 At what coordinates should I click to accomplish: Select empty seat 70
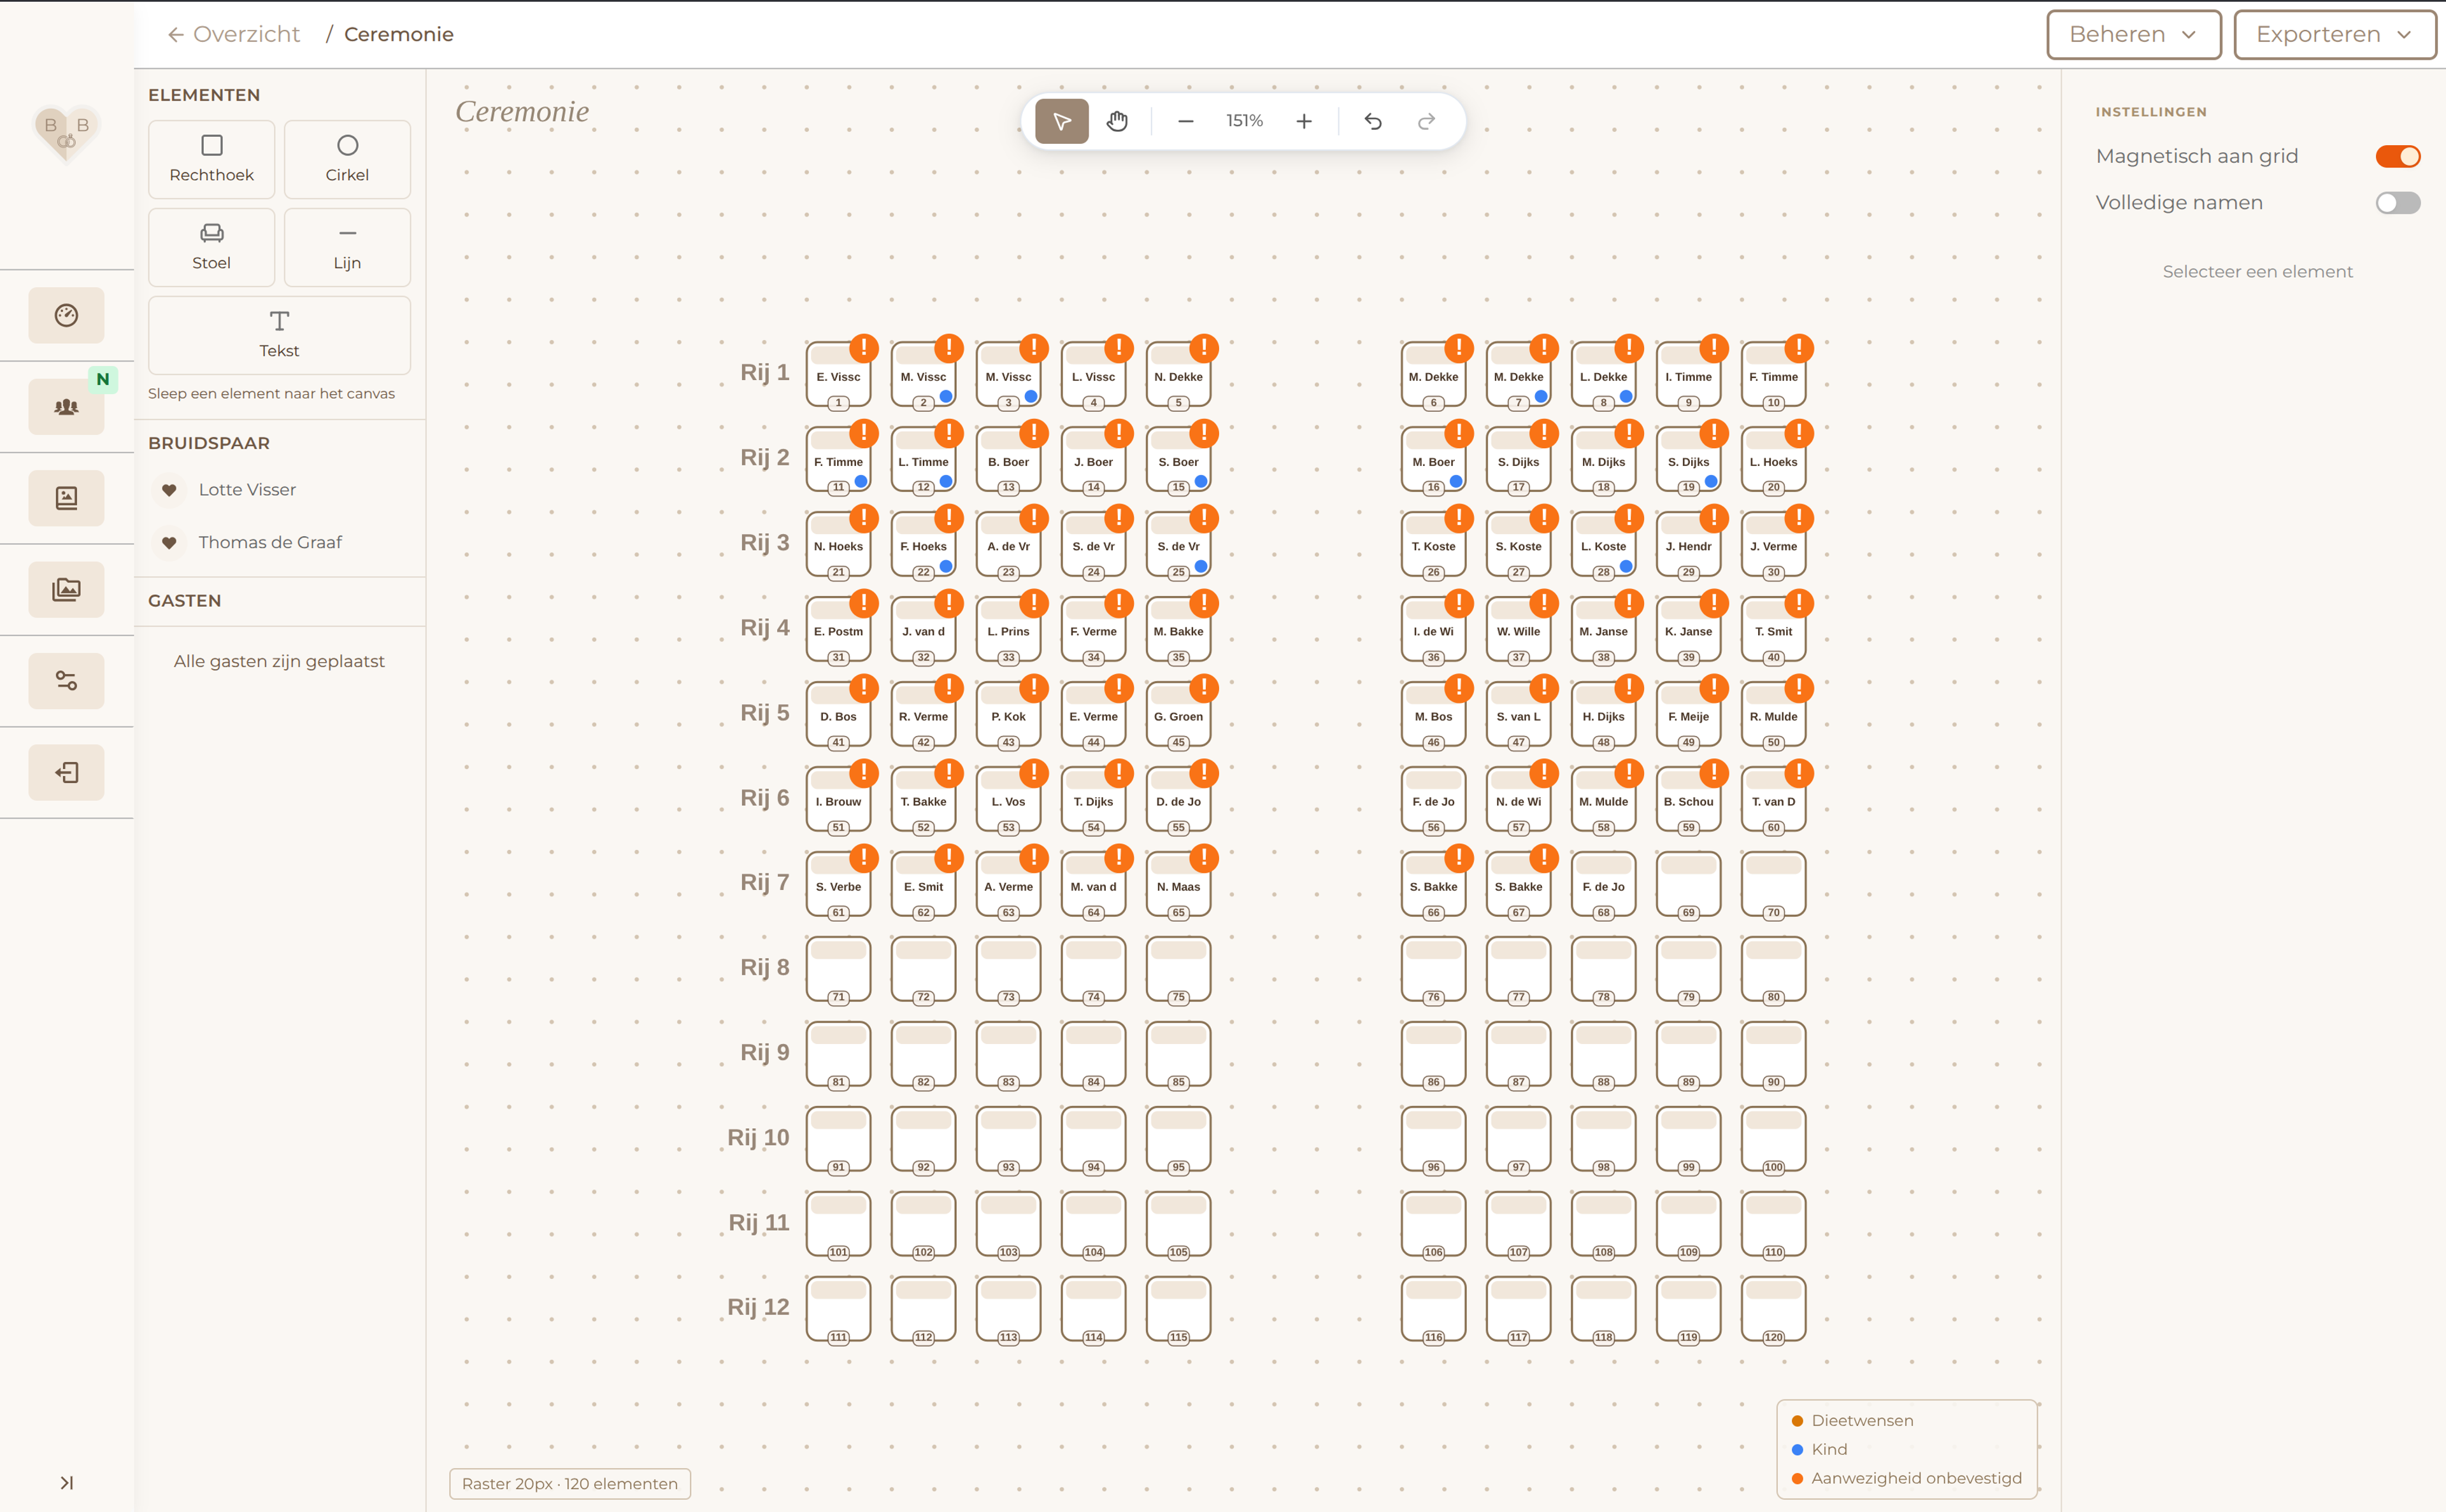point(1773,885)
